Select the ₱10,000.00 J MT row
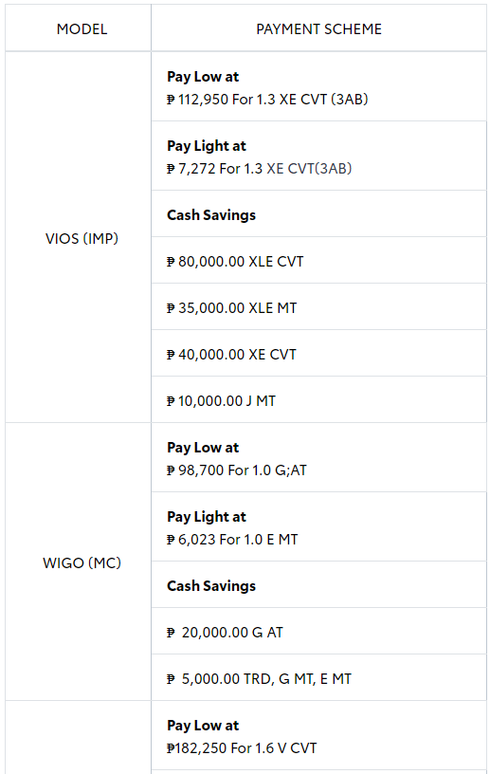Screen dimensions: 490x774 pyautogui.click(x=318, y=400)
